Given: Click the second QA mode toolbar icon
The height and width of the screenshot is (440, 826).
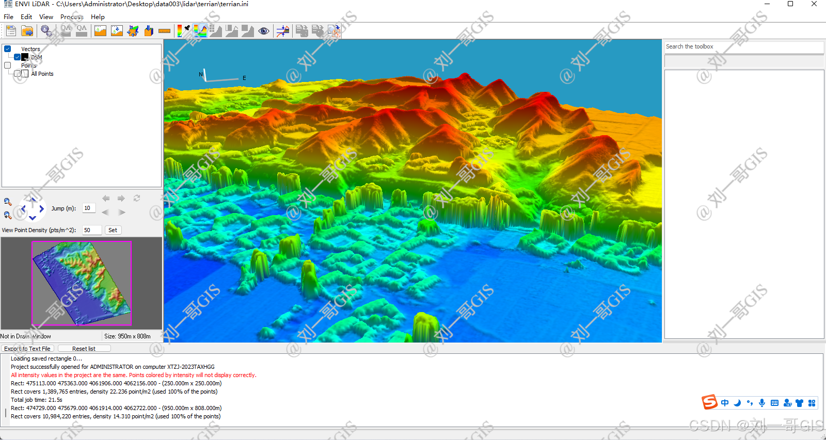Looking at the screenshot, I should pos(82,31).
